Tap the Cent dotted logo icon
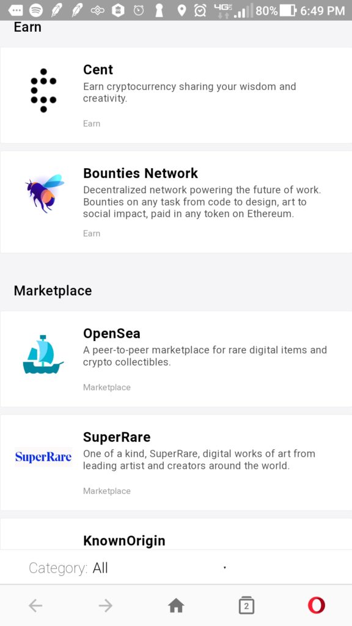Image resolution: width=352 pixels, height=626 pixels. [x=43, y=90]
